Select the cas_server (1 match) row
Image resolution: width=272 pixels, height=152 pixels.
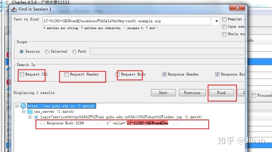[x=54, y=112]
